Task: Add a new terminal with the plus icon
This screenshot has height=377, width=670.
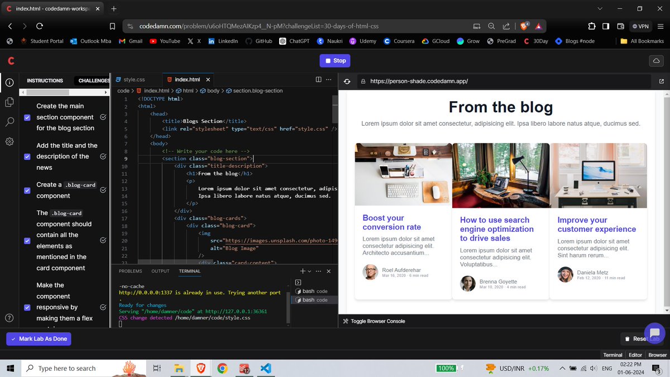Action: 303,271
